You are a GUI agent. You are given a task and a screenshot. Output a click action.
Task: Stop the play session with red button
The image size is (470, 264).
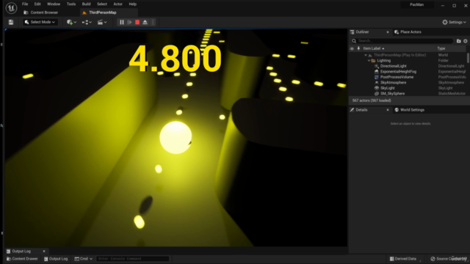point(137,22)
